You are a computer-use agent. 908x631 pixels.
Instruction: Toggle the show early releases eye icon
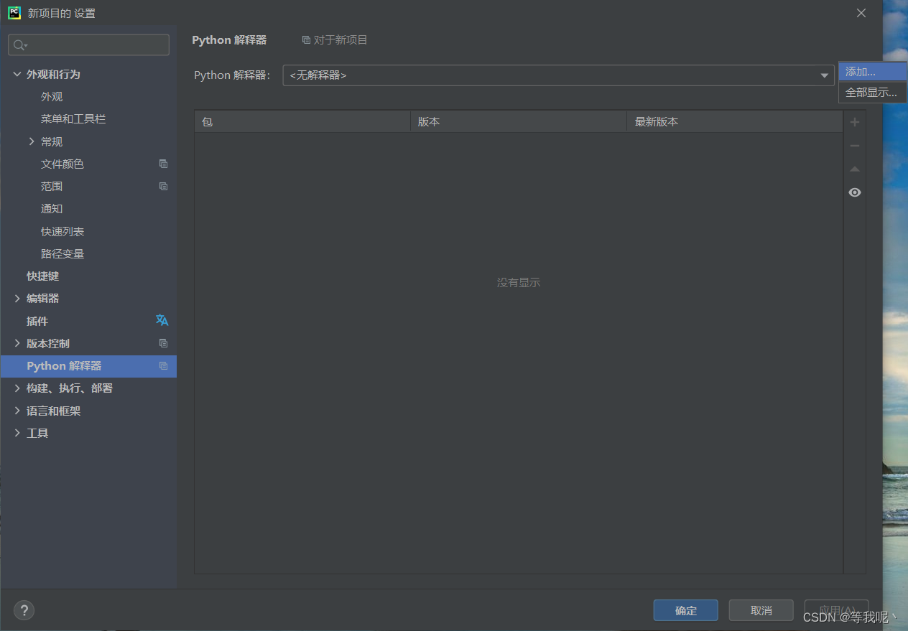(854, 192)
